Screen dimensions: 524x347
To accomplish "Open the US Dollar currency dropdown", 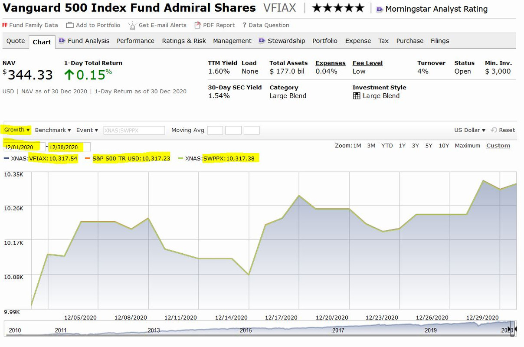I will pyautogui.click(x=469, y=130).
